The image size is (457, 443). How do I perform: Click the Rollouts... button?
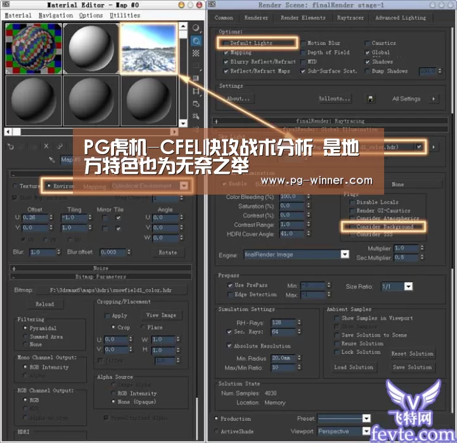tap(334, 99)
